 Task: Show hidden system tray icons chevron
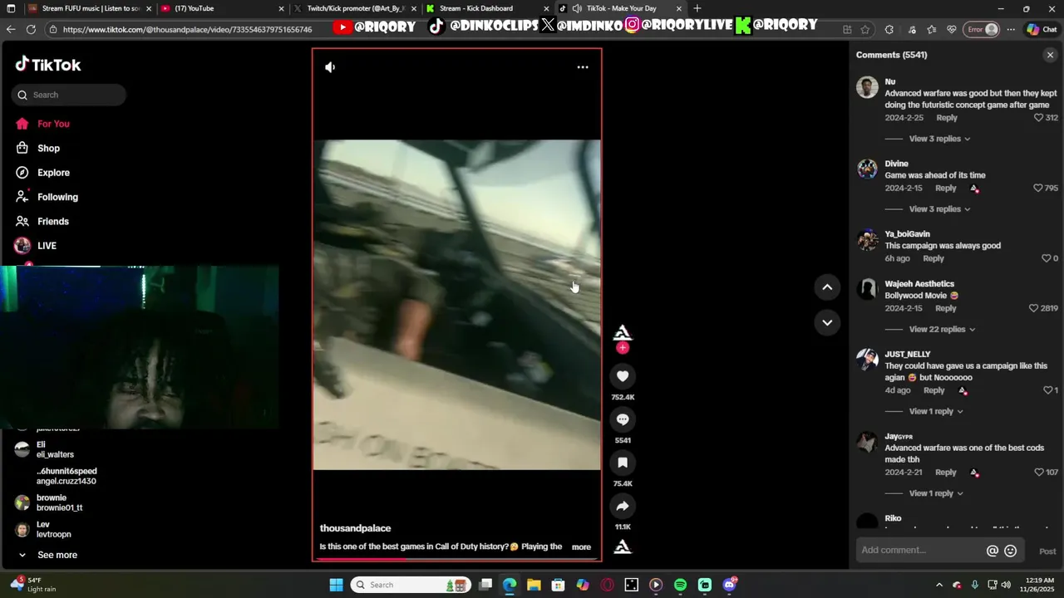pyautogui.click(x=939, y=585)
